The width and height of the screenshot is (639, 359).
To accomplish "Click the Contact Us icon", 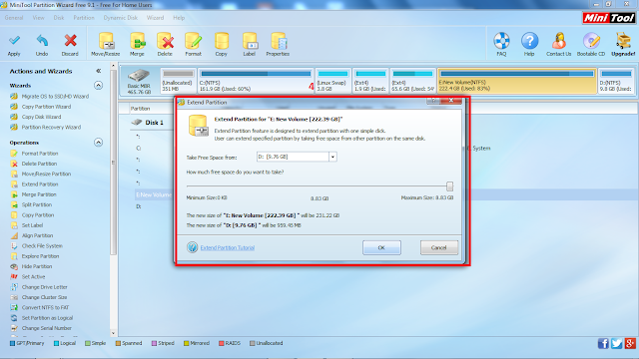I will (559, 41).
